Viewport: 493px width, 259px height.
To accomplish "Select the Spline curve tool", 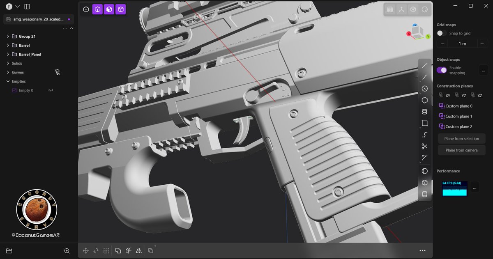I will coord(425,77).
